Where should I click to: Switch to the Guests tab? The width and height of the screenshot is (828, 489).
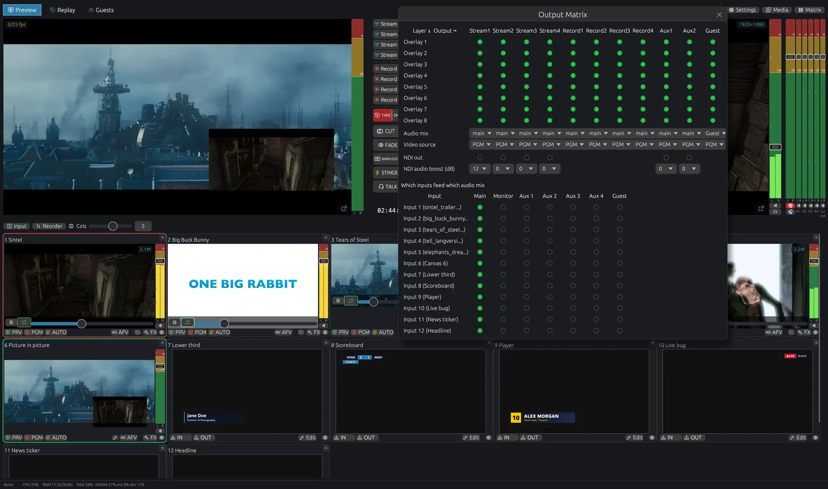pos(101,10)
